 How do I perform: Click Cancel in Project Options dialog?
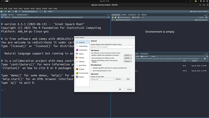129,89
